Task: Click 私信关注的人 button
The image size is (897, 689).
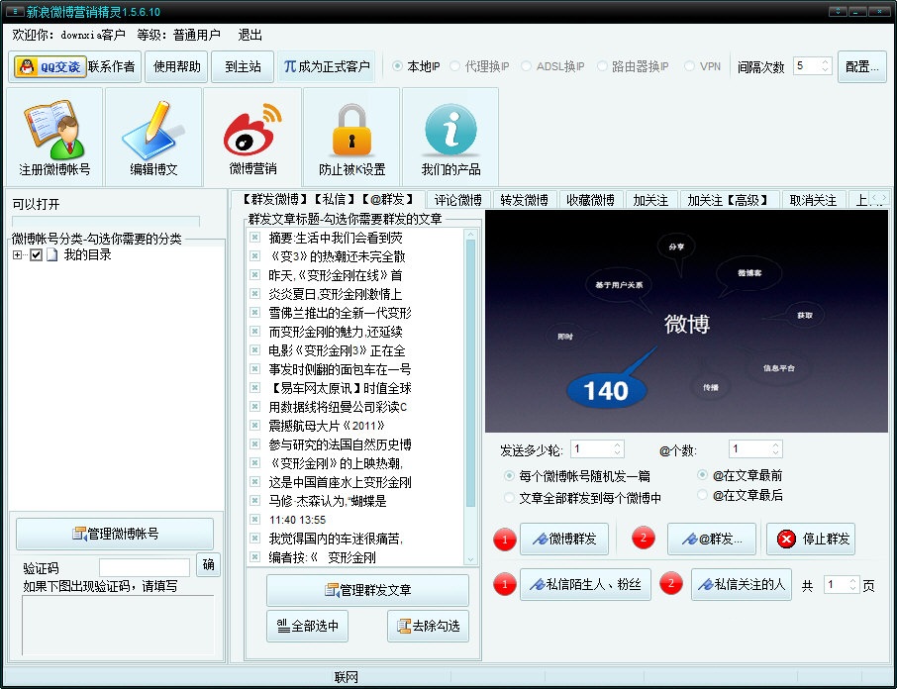Action: 742,584
